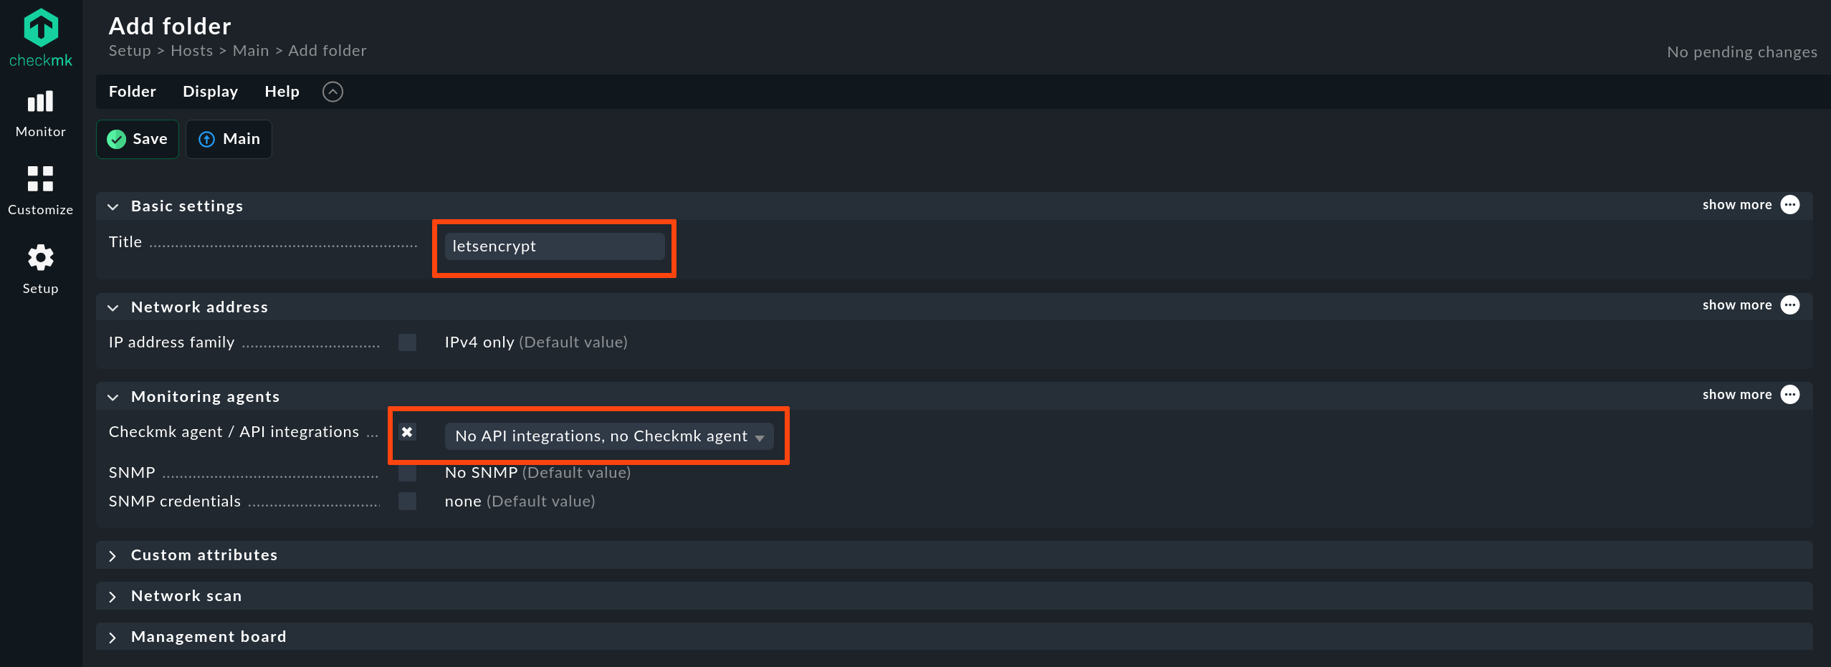This screenshot has height=667, width=1831.
Task: Enable the IP address family checkbox
Action: [x=408, y=342]
